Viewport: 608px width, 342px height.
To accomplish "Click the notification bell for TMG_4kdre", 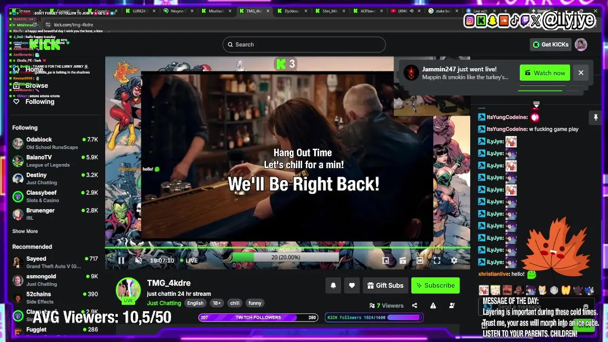I will coord(333,285).
